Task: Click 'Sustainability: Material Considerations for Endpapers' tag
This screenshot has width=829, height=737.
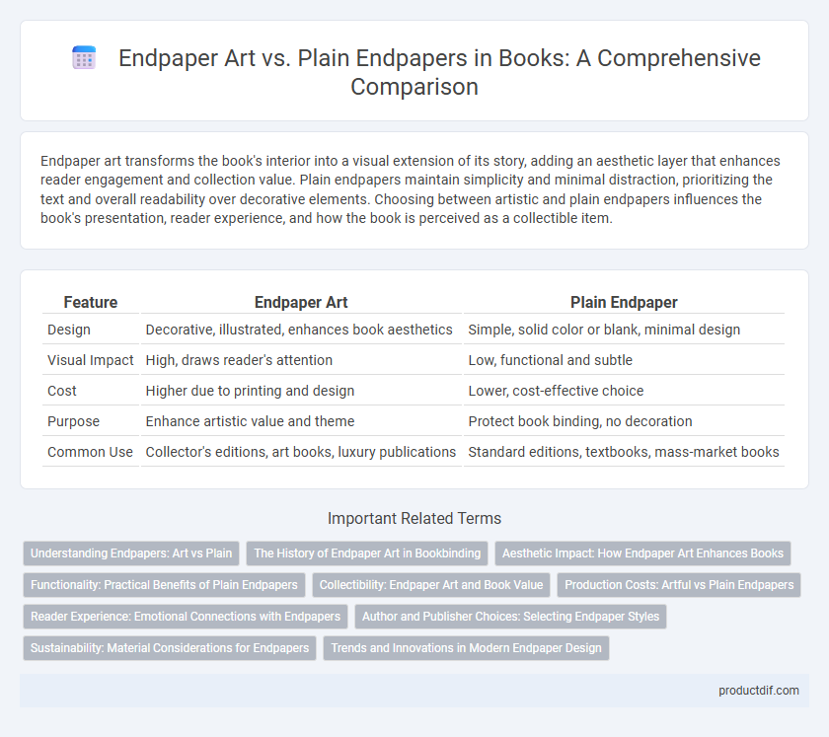Action: point(169,648)
